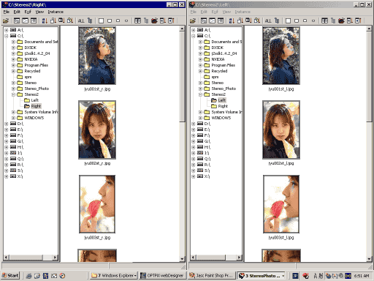Select largest thumbnail size square in Stereo2\Right window

pyautogui.click(x=101, y=20)
